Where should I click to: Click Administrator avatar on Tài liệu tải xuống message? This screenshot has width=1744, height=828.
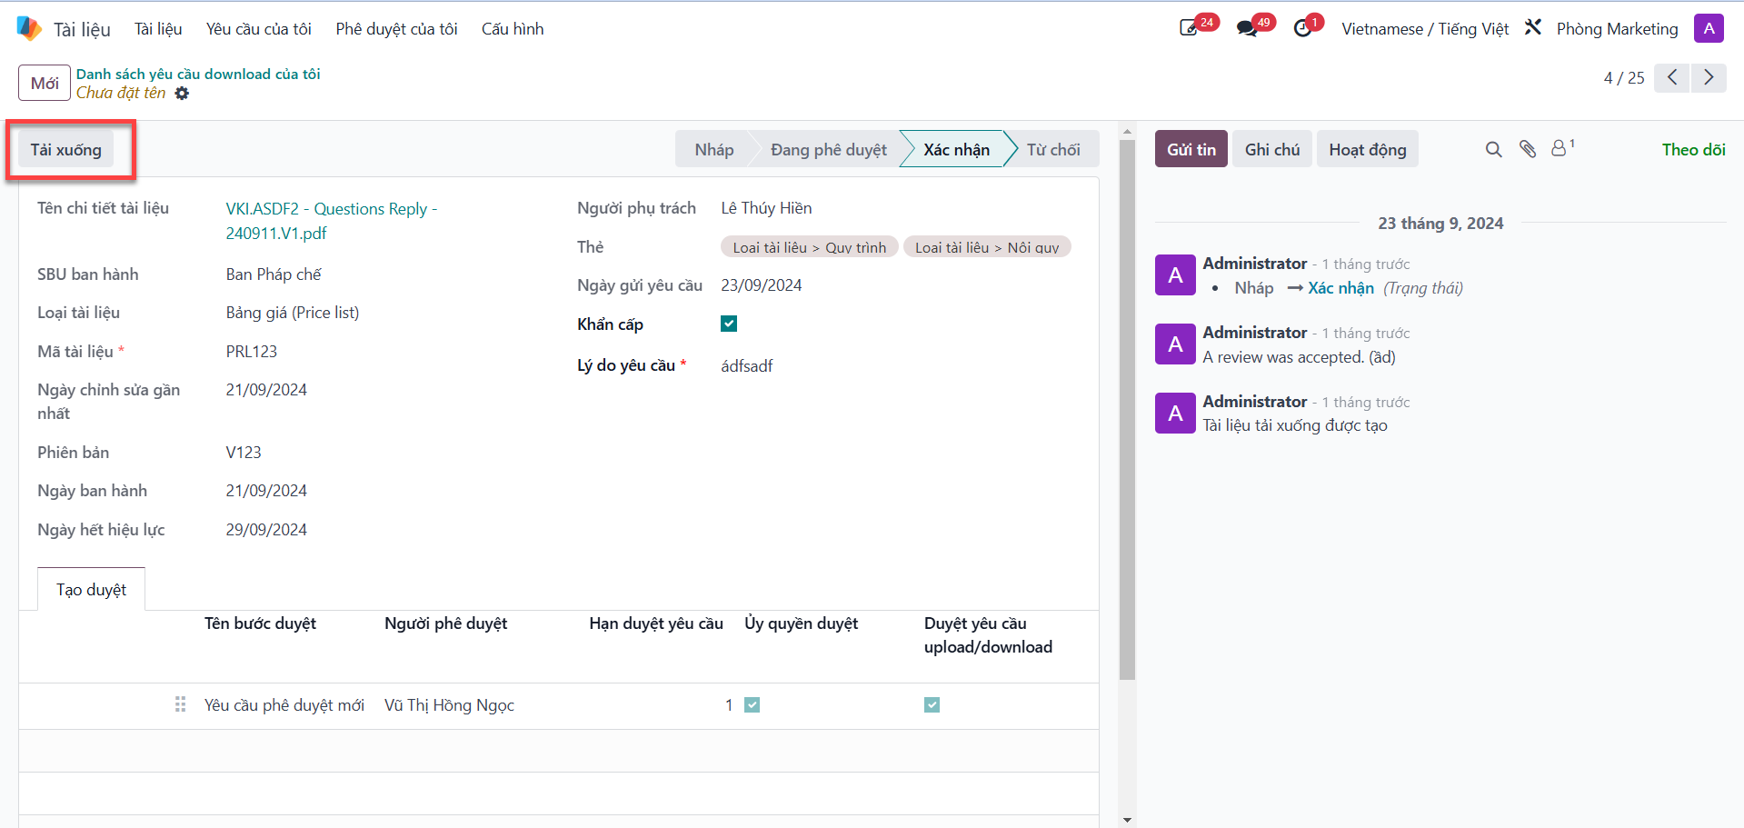(1175, 414)
